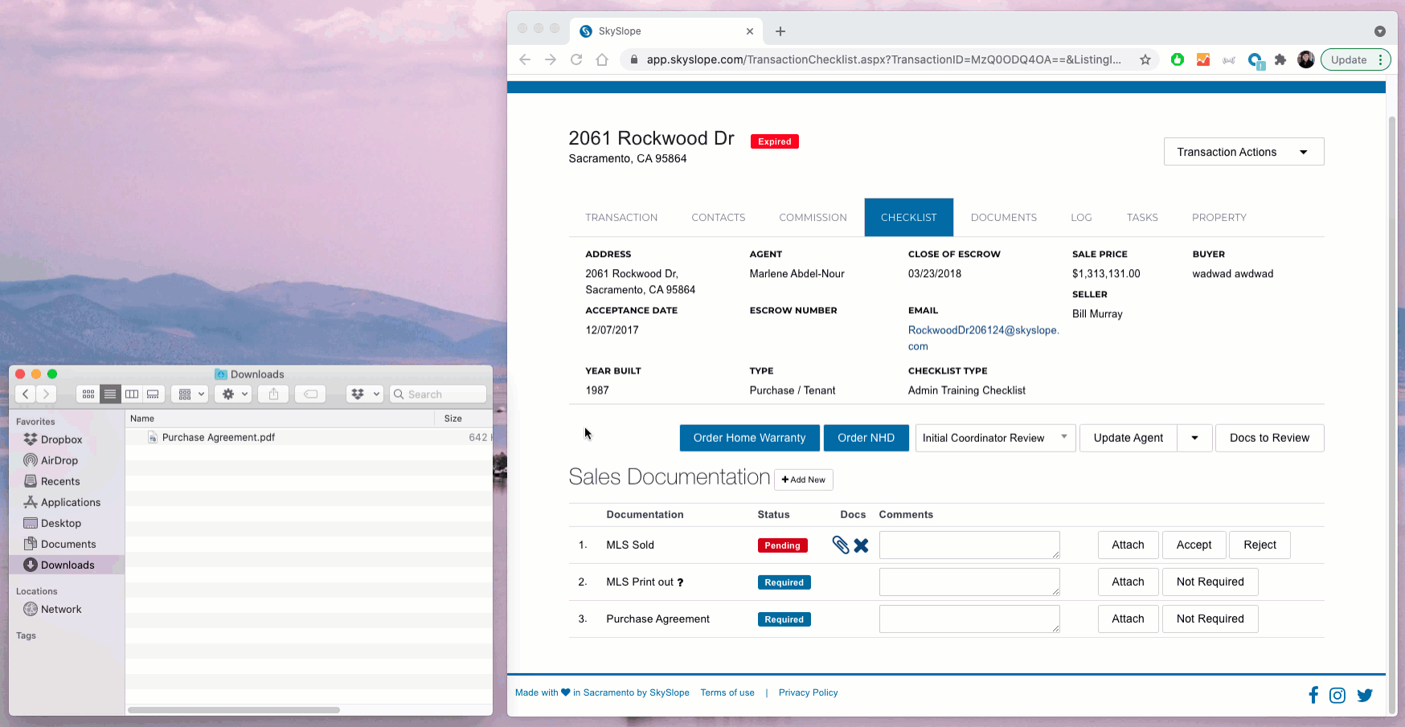Screen dimensions: 1405x727
Task: Click the Docs to Review button
Action: click(1269, 438)
